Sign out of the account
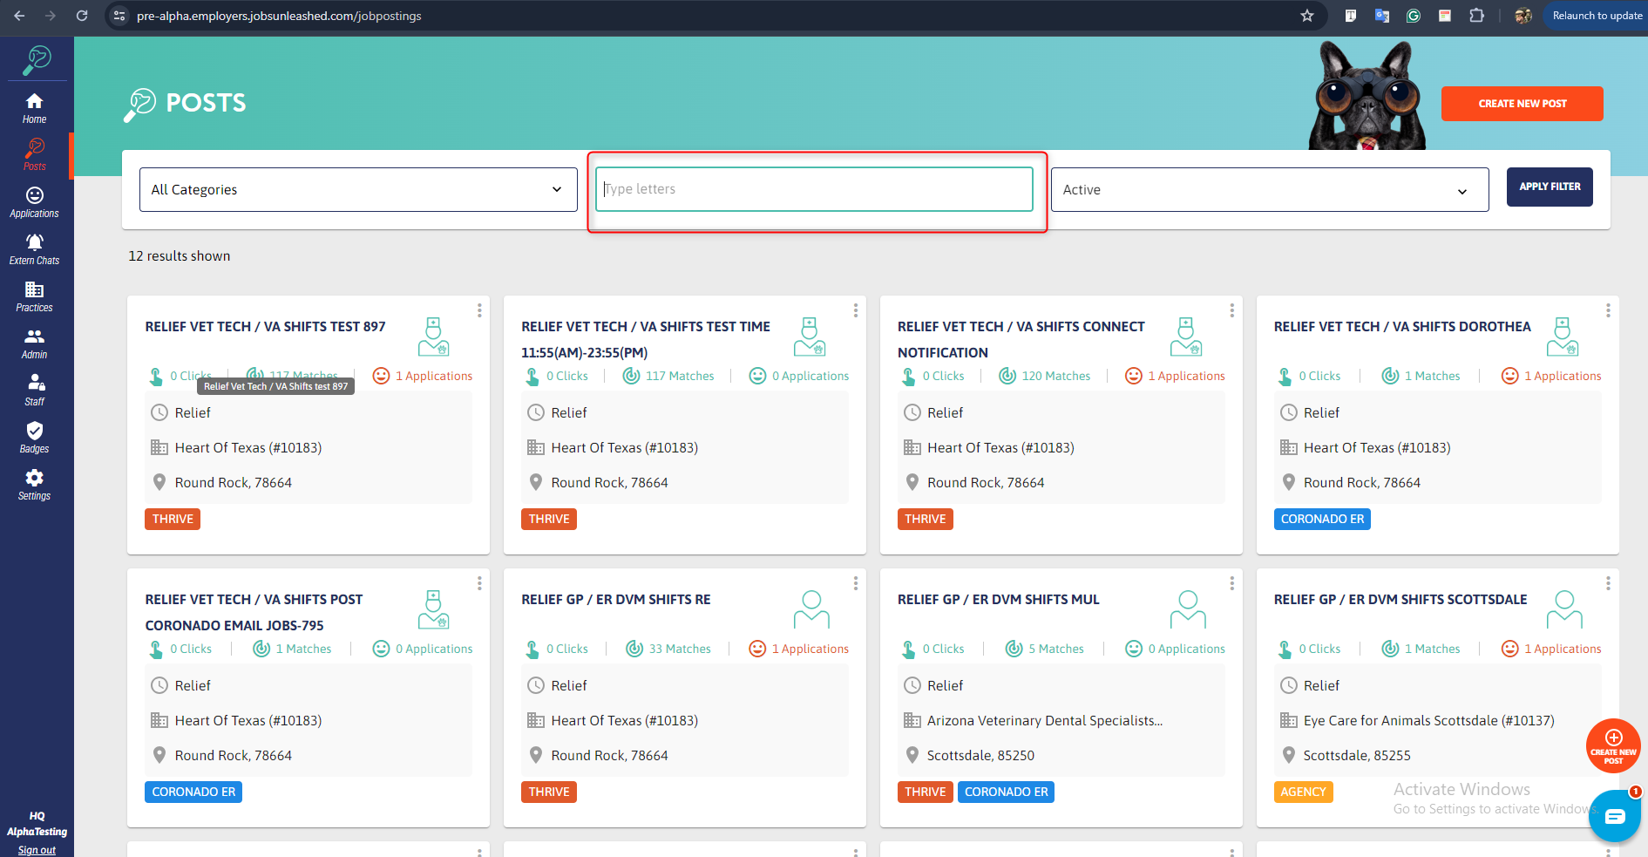1648x857 pixels. click(x=37, y=850)
